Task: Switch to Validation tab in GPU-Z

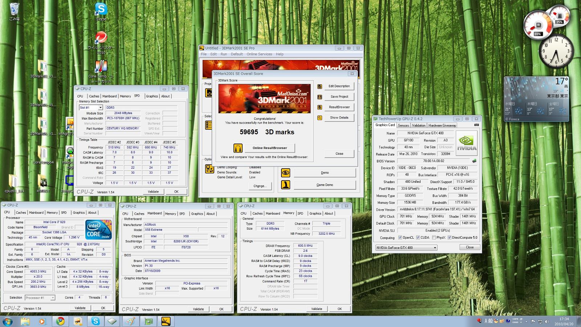Action: click(419, 125)
